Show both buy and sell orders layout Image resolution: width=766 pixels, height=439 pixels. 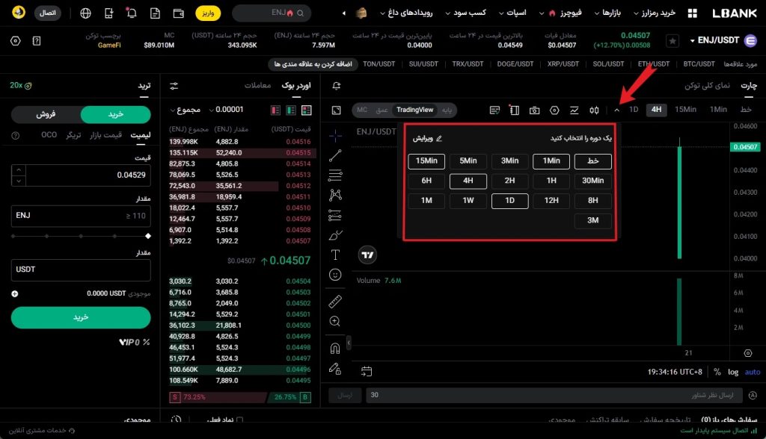coord(306,110)
